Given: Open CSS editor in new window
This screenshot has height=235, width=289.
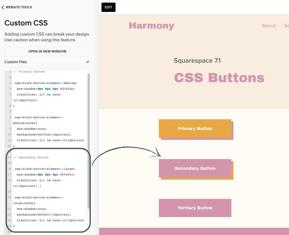Looking at the screenshot, I should coord(47,51).
